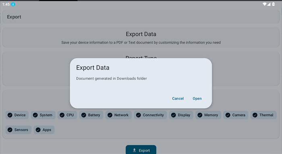The image size is (282, 154).
Task: Toggle the Connectivity chip
Action: pyautogui.click(x=150, y=115)
